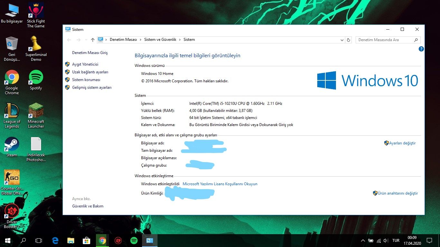
Task: Open Uzak bağlantı ayarları link
Action: 90,72
